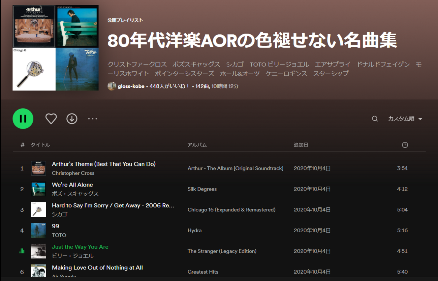This screenshot has width=438, height=281.
Task: Click track number 3 in the list
Action: pos(22,210)
